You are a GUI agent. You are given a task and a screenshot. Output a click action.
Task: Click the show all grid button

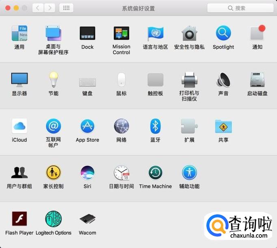coord(66,8)
